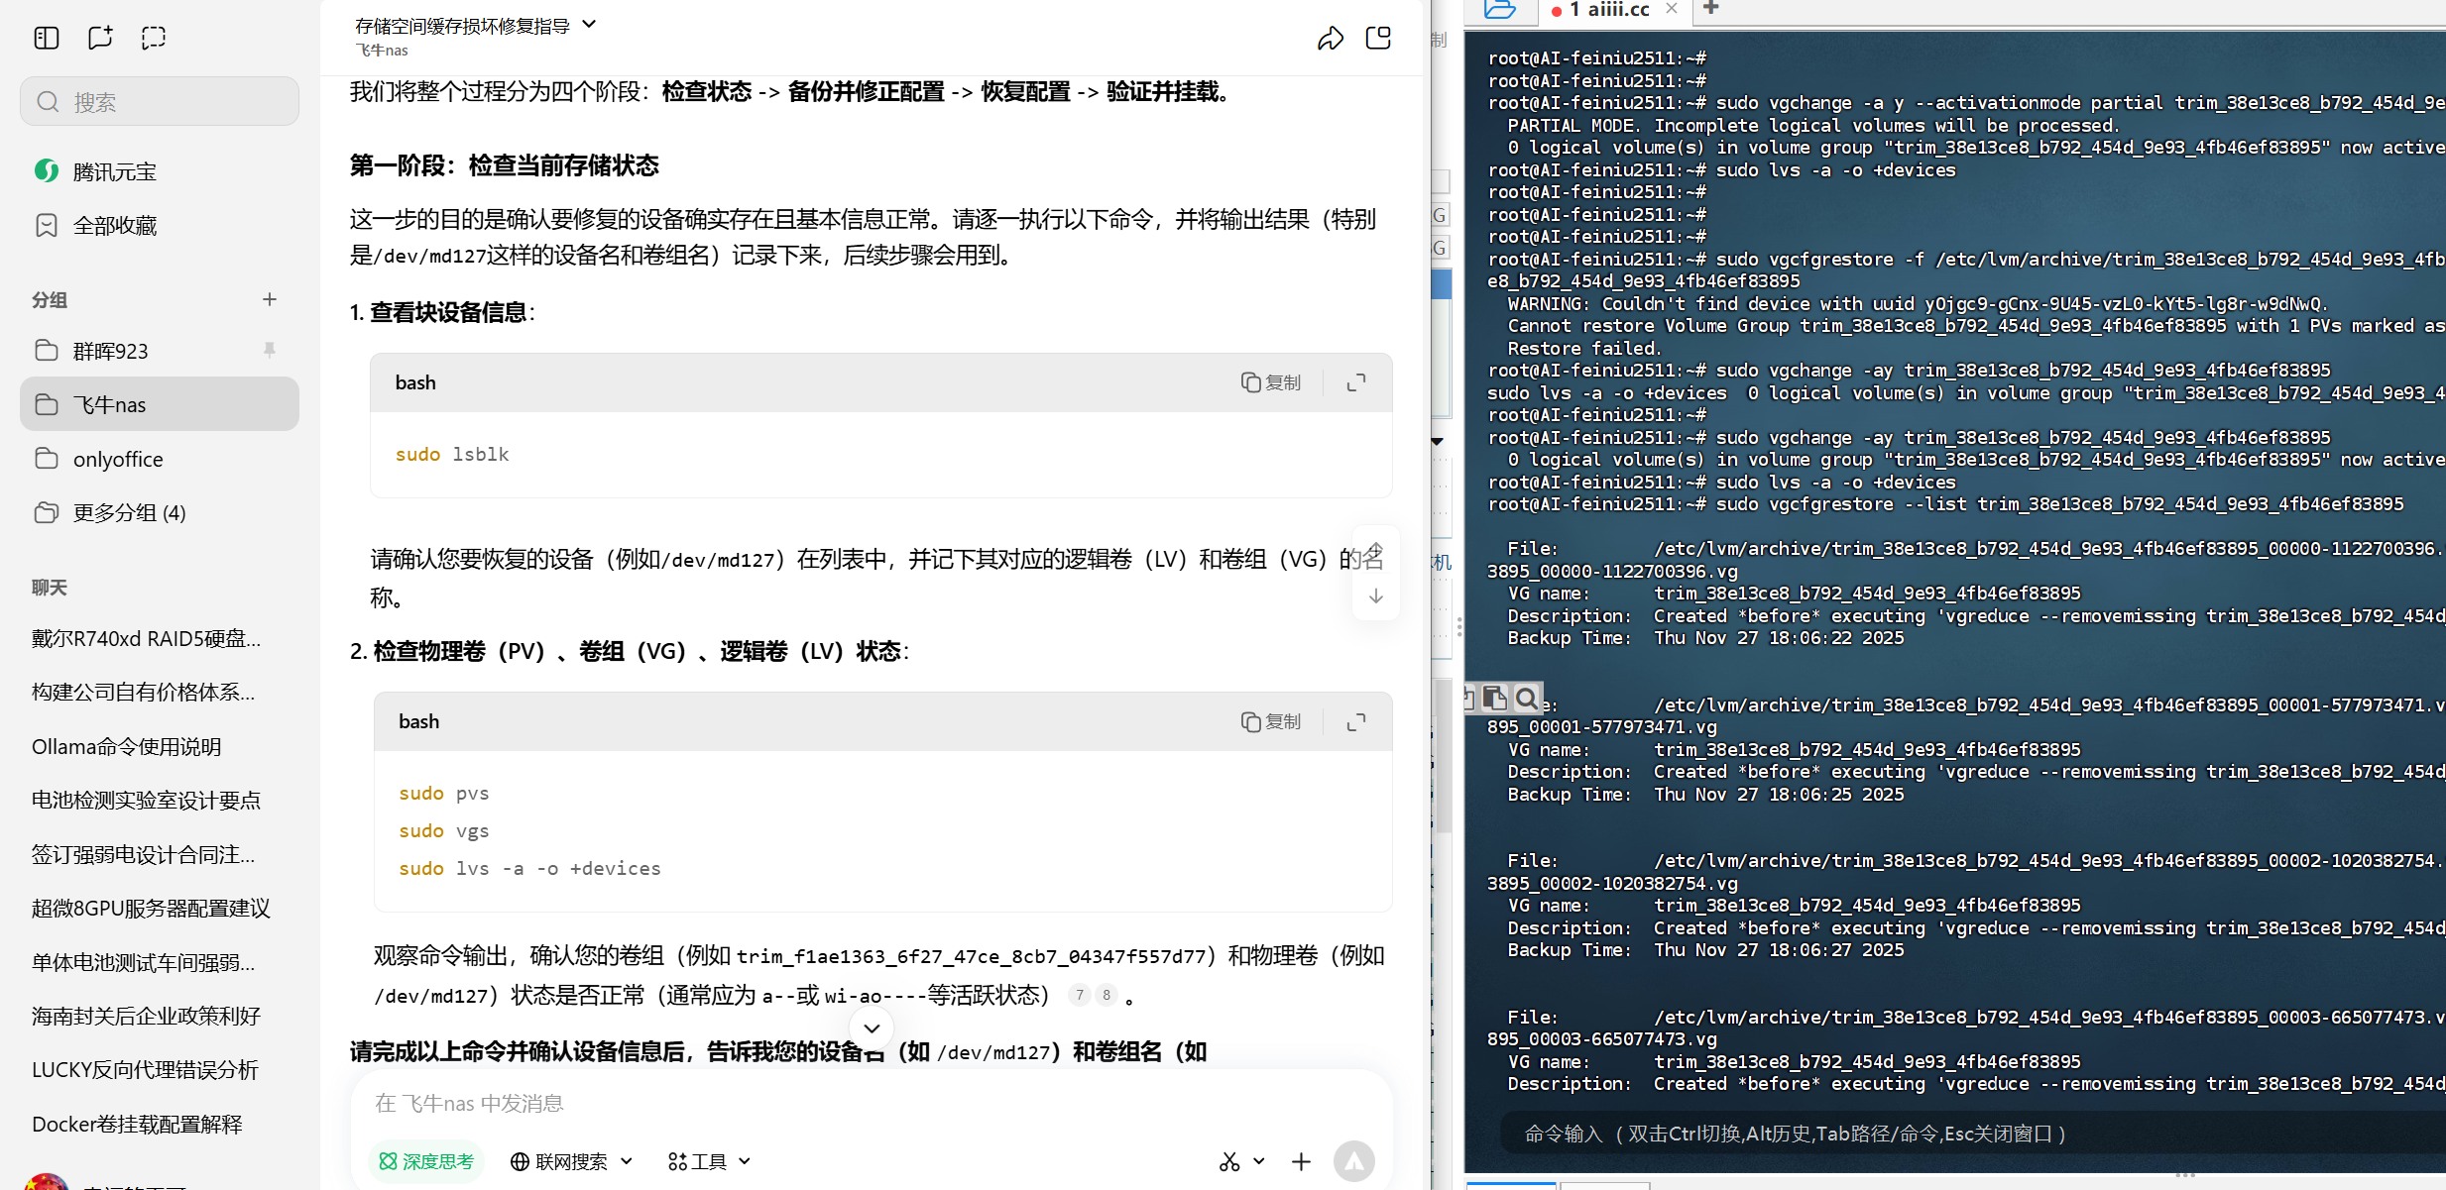Select the scissors capture icon in the input bar

pyautogui.click(x=1228, y=1160)
